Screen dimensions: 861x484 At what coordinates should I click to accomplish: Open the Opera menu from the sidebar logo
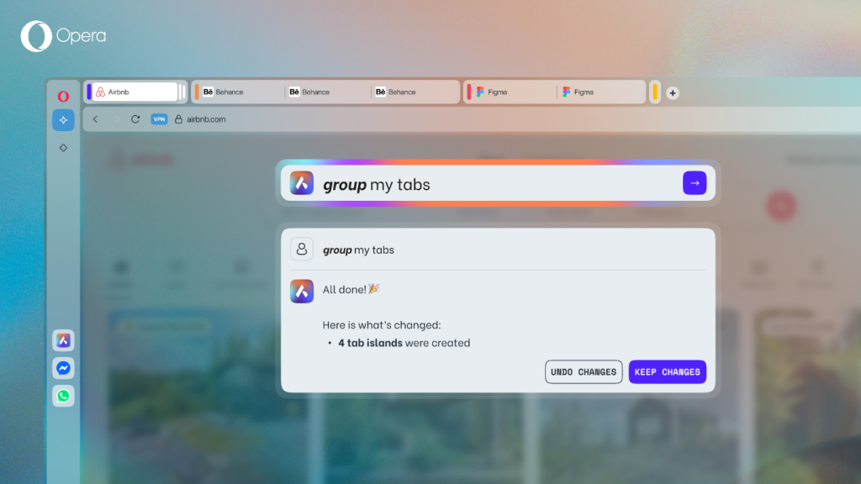click(63, 96)
